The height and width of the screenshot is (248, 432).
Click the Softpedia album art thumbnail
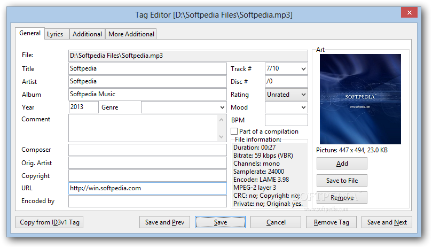[x=360, y=99]
